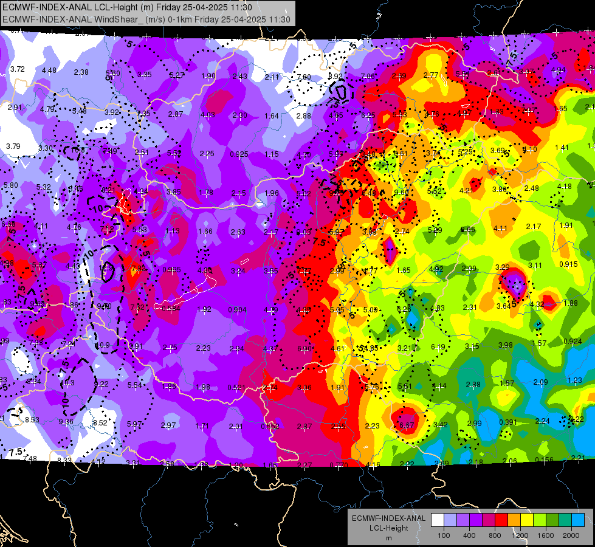Select the grid value 0.924
The width and height of the screenshot is (595, 547).
(573, 342)
